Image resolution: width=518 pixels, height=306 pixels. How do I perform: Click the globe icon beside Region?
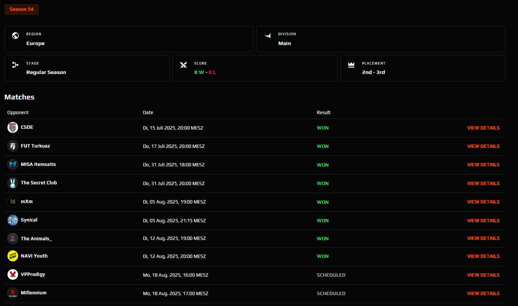(16, 36)
